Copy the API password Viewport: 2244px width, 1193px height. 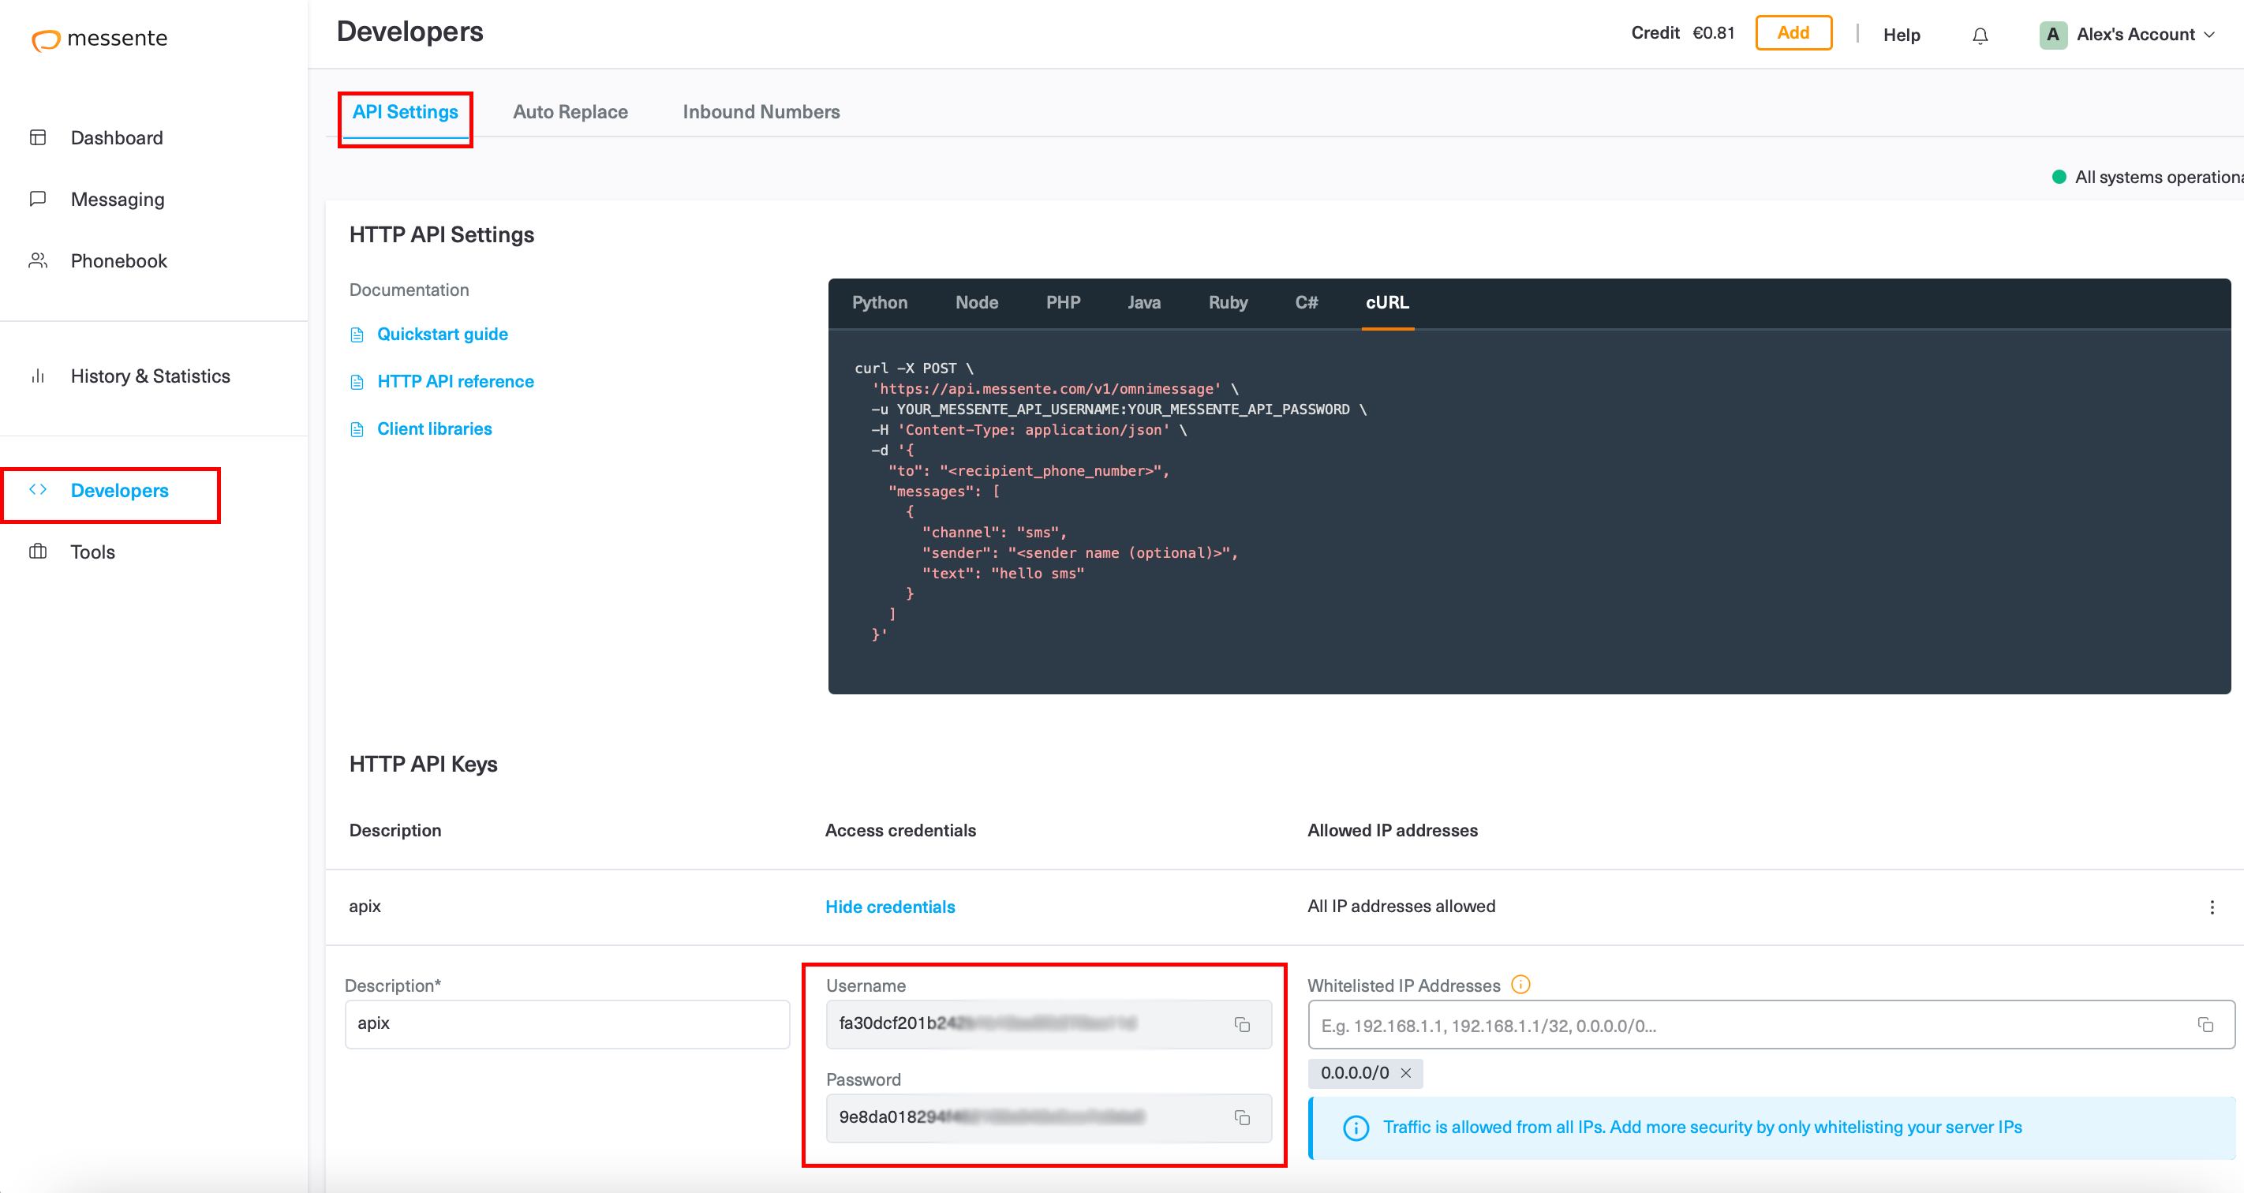(x=1242, y=1117)
